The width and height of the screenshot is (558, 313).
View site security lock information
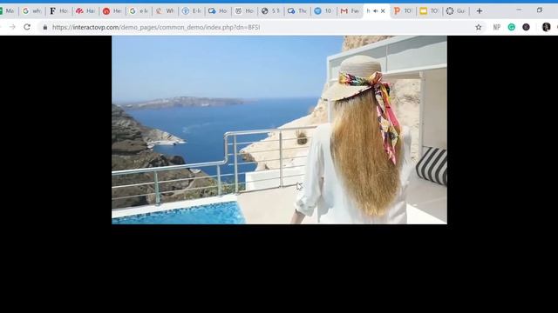pyautogui.click(x=44, y=27)
